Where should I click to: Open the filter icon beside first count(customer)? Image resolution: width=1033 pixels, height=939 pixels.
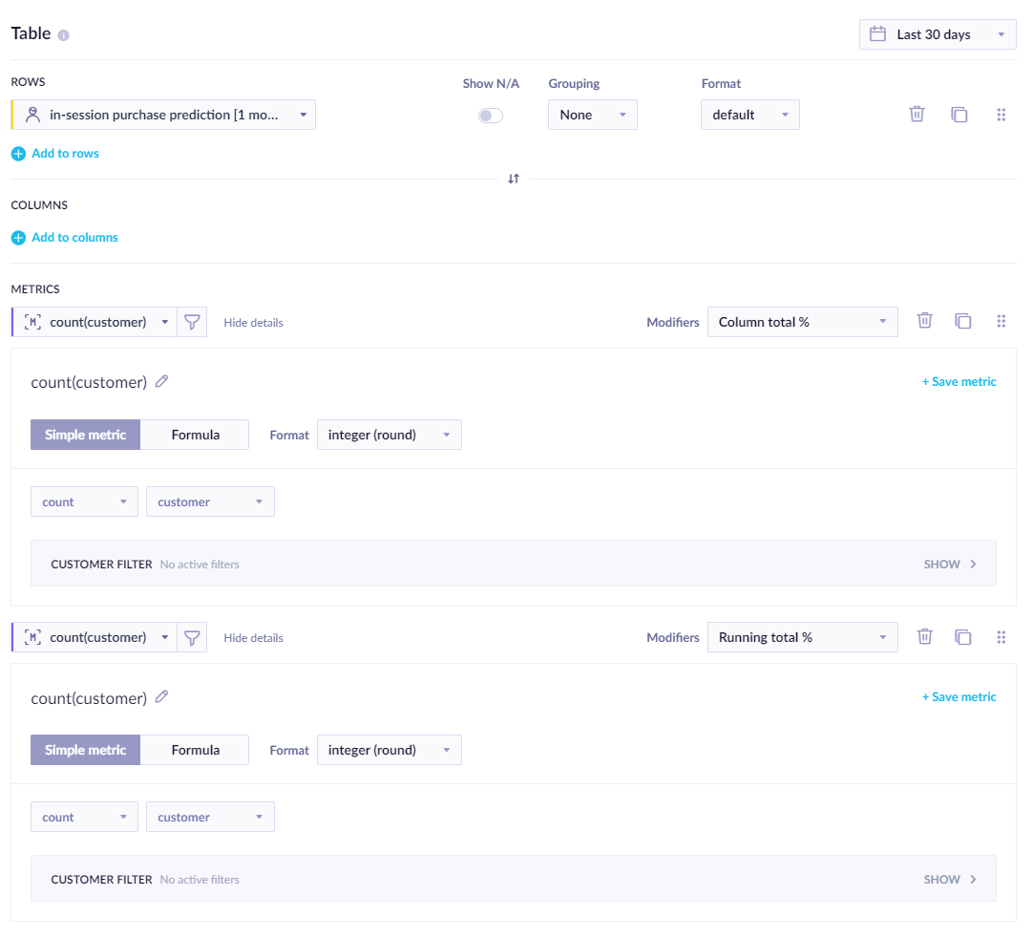tap(192, 322)
